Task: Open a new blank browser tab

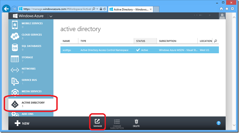Action: [x=156, y=9]
